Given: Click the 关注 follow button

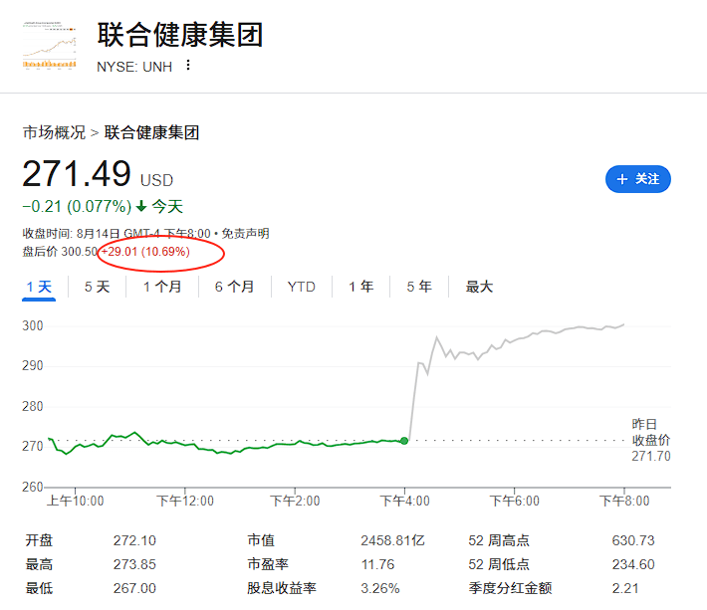Looking at the screenshot, I should (637, 179).
